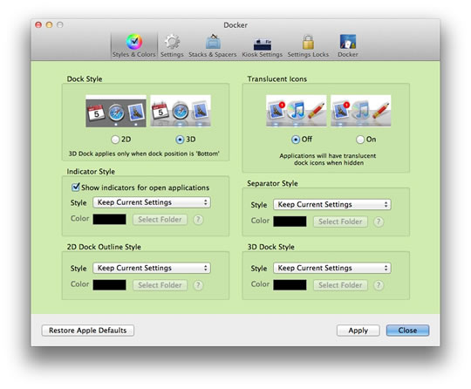Select the 2D dock style radio button
The width and height of the screenshot is (471, 389).
[x=115, y=140]
